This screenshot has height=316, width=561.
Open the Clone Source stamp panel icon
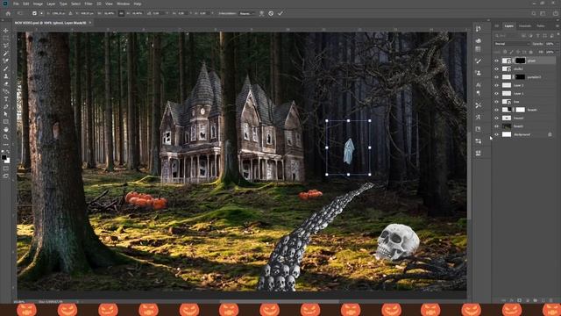[x=479, y=73]
